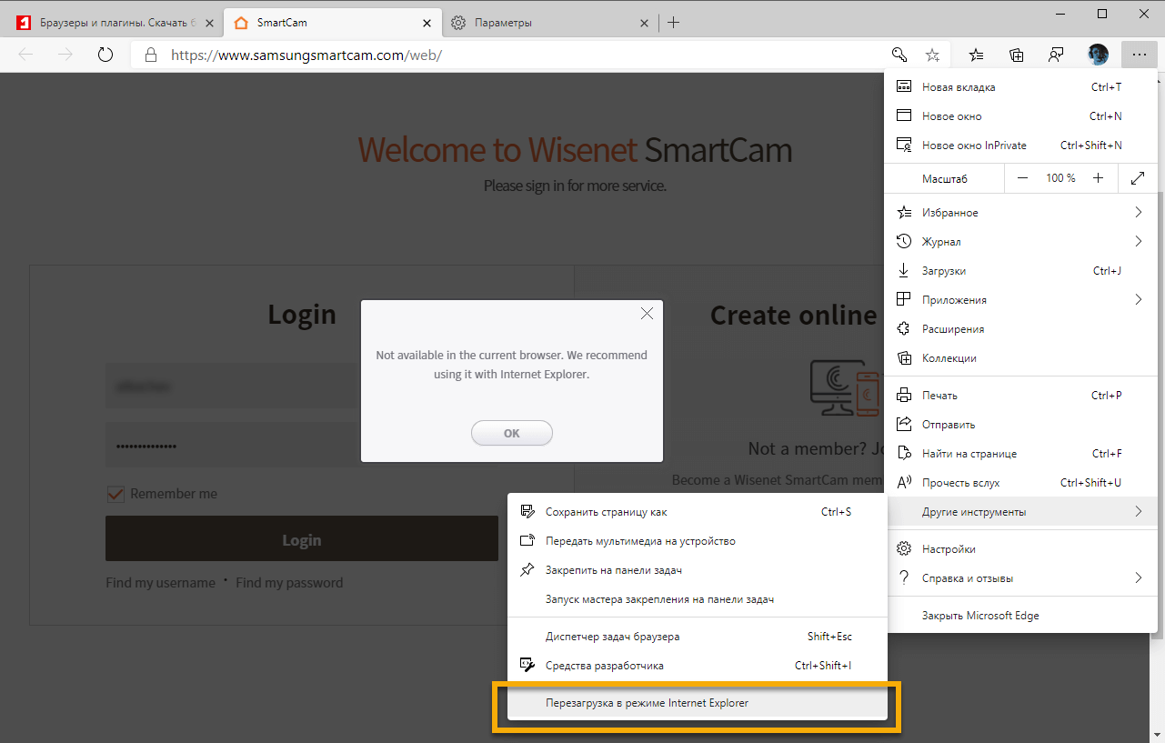Open a new tab with plus button
The image size is (1165, 743).
click(673, 23)
